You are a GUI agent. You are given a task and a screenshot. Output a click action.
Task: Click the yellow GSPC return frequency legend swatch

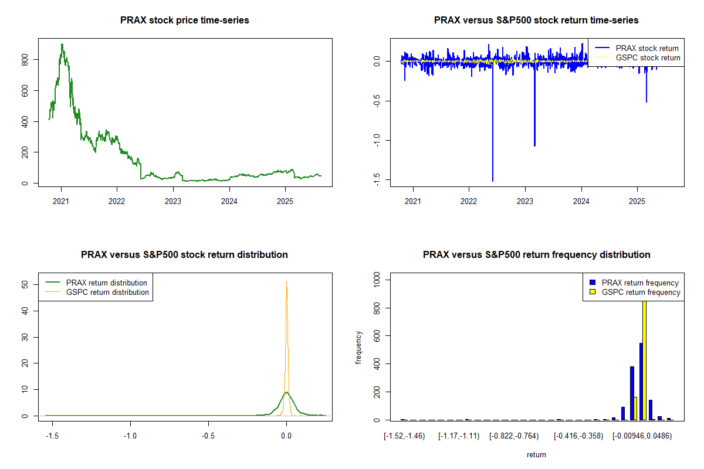[593, 292]
